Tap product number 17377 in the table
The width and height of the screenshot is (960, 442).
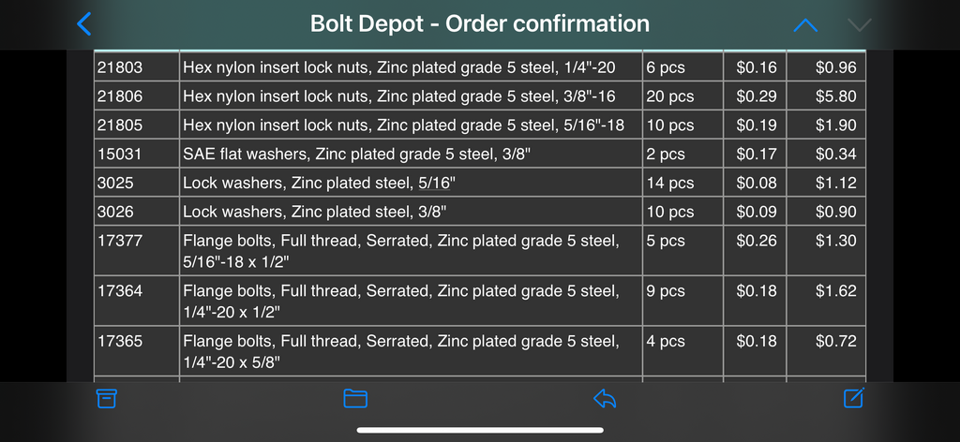click(x=137, y=251)
